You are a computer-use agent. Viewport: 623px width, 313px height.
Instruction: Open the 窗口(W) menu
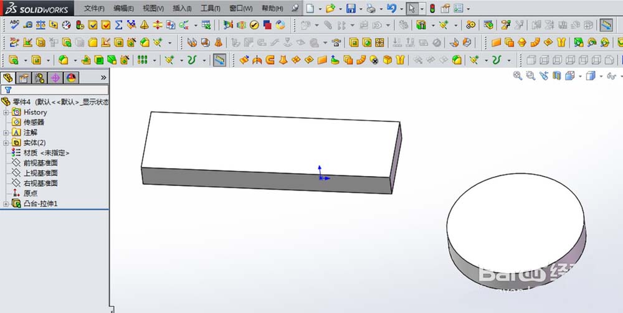click(240, 8)
